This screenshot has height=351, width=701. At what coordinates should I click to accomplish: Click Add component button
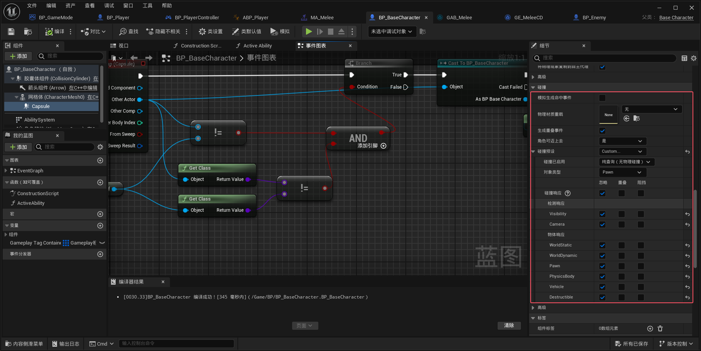[18, 56]
